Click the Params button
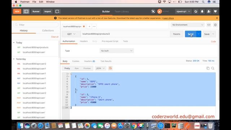 click(x=176, y=34)
